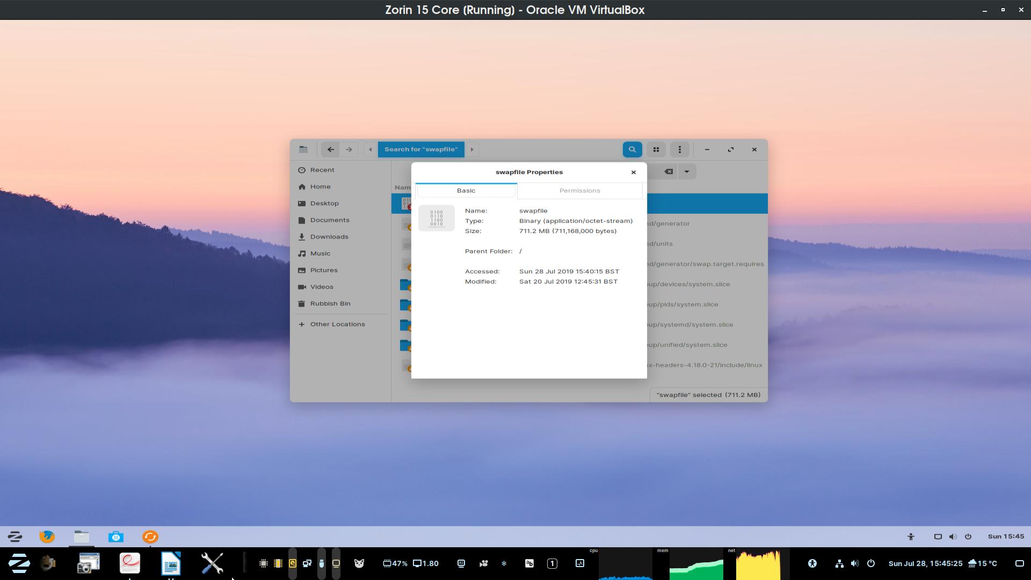
Task: Open the PDF viewer in host taskbar
Action: 129,563
